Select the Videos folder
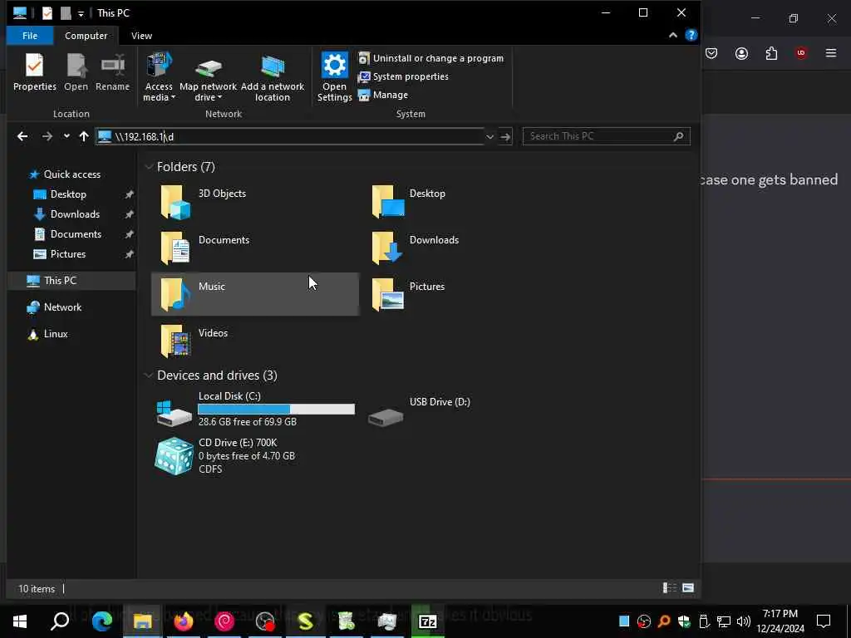 coord(255,341)
